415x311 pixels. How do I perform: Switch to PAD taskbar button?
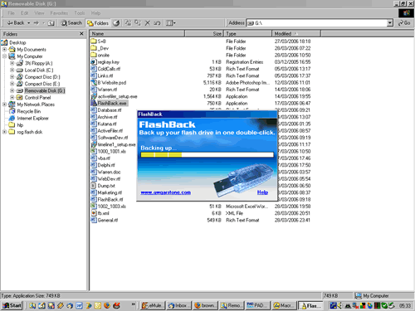tap(257, 305)
